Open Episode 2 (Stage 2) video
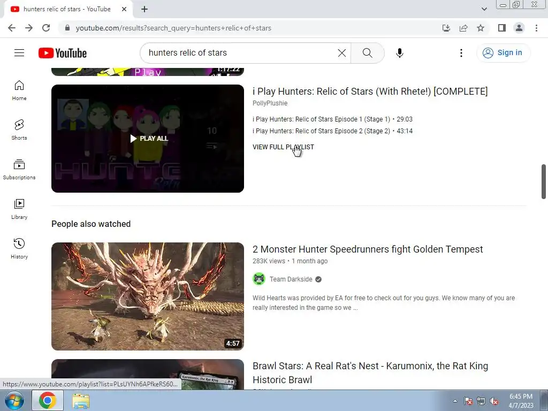 [332, 131]
